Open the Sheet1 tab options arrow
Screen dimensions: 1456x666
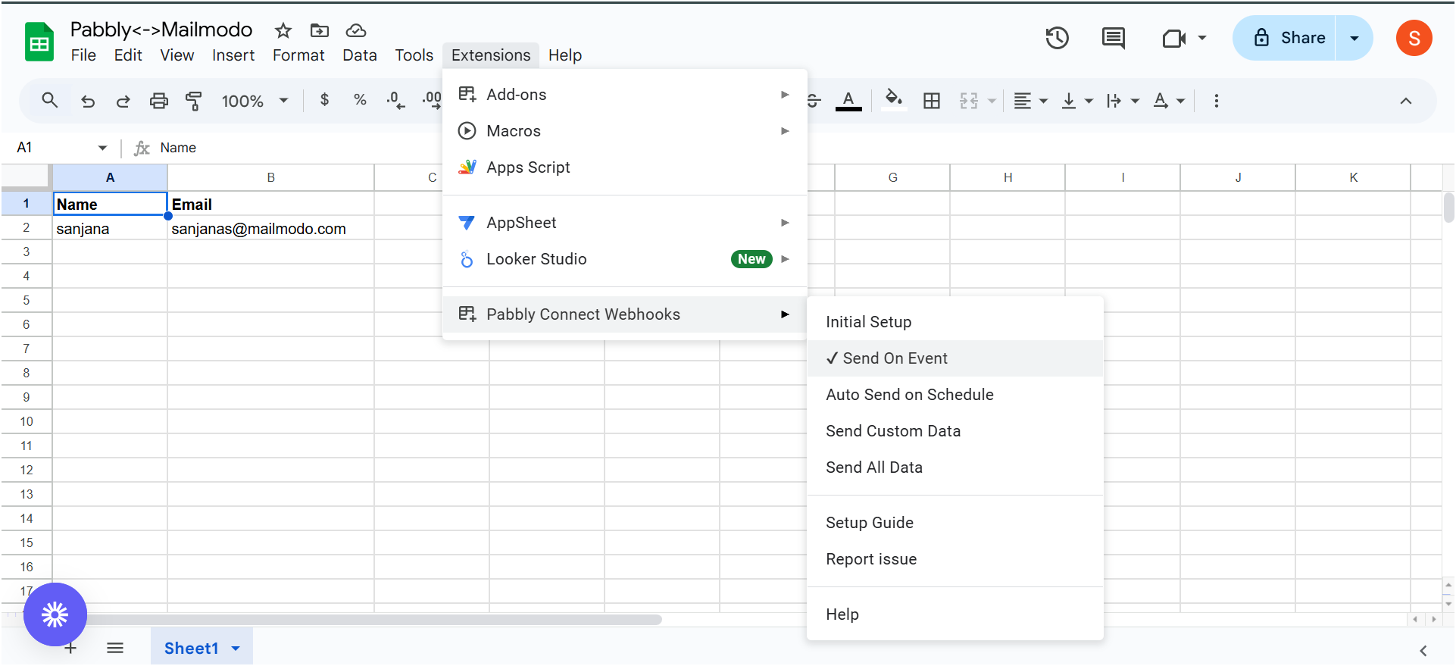(x=236, y=649)
